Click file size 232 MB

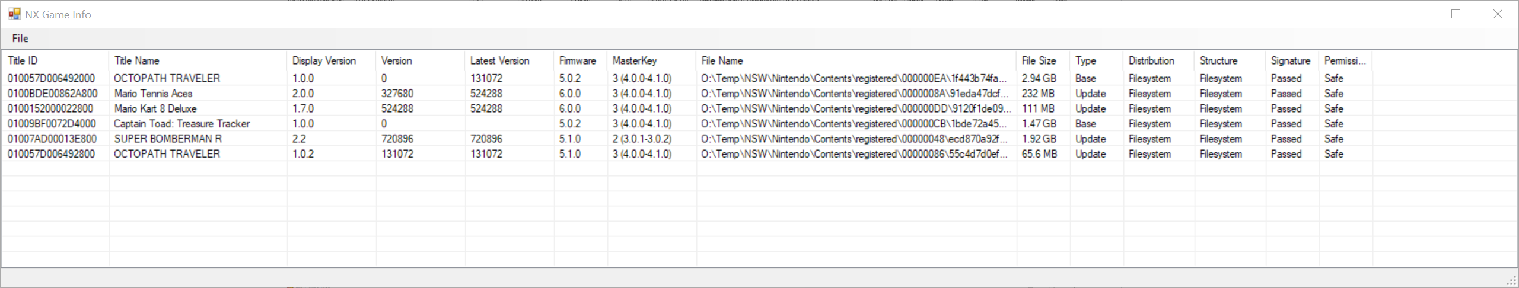click(1038, 94)
